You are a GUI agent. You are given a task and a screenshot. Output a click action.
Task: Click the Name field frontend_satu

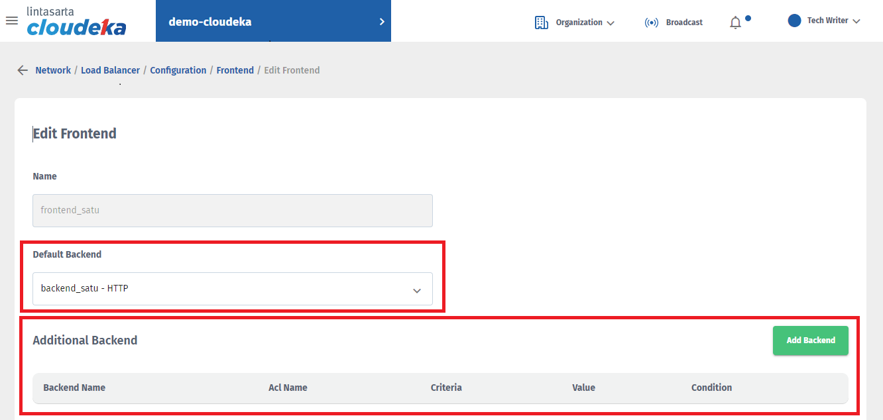pos(233,211)
